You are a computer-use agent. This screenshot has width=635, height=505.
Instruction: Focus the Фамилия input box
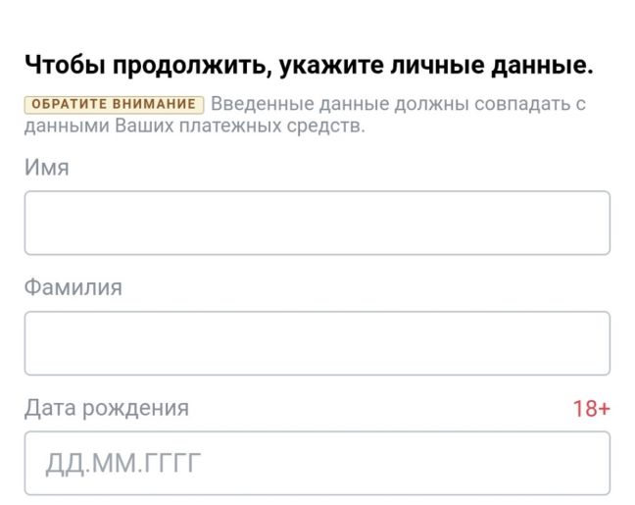pyautogui.click(x=317, y=343)
